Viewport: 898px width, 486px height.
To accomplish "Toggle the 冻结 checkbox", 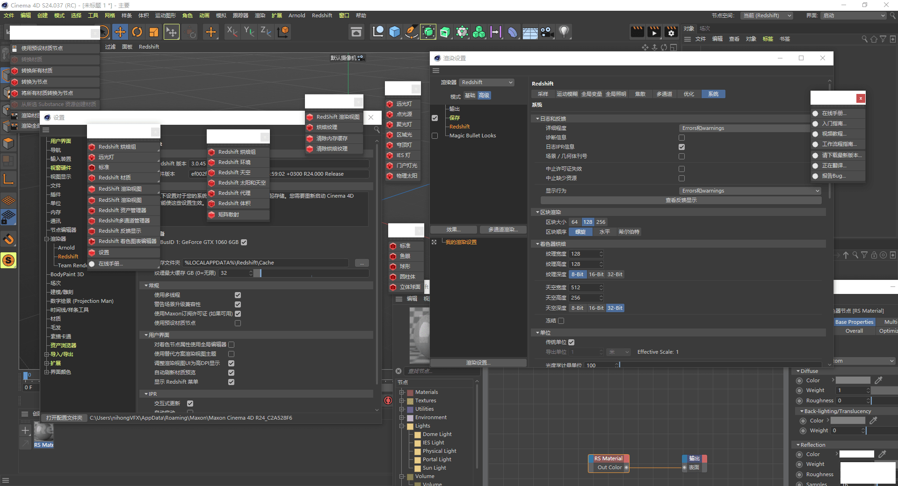I will point(561,321).
